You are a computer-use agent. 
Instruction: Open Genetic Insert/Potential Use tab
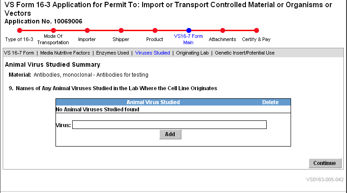(245, 53)
